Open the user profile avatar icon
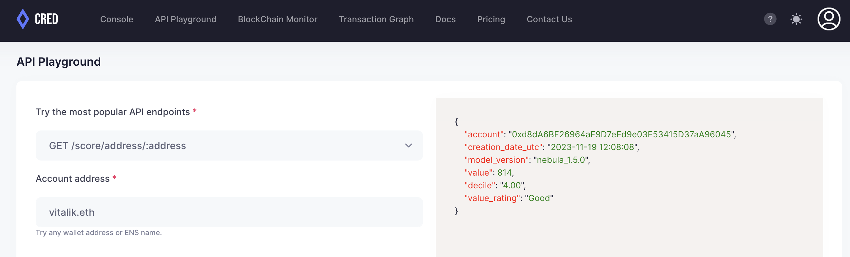The width and height of the screenshot is (850, 257). [x=828, y=19]
